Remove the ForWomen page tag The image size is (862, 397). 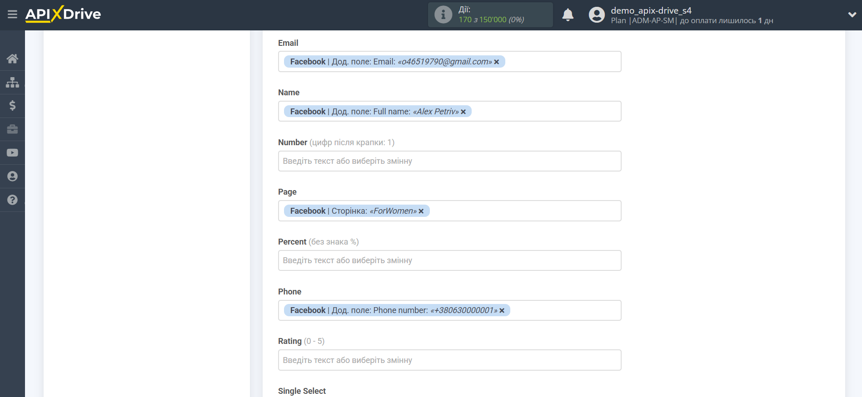point(421,211)
